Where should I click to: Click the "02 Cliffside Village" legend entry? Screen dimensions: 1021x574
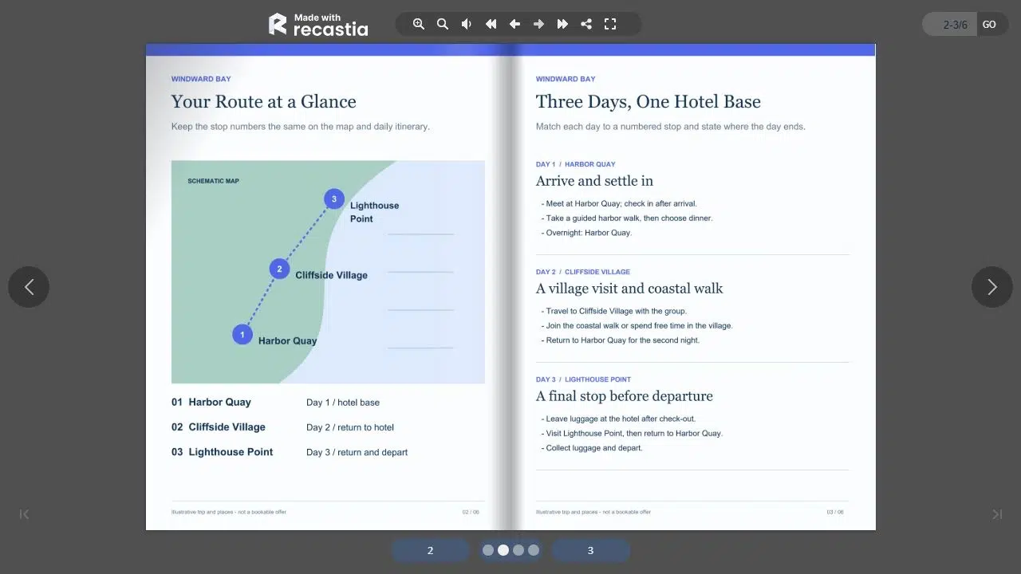coord(219,427)
